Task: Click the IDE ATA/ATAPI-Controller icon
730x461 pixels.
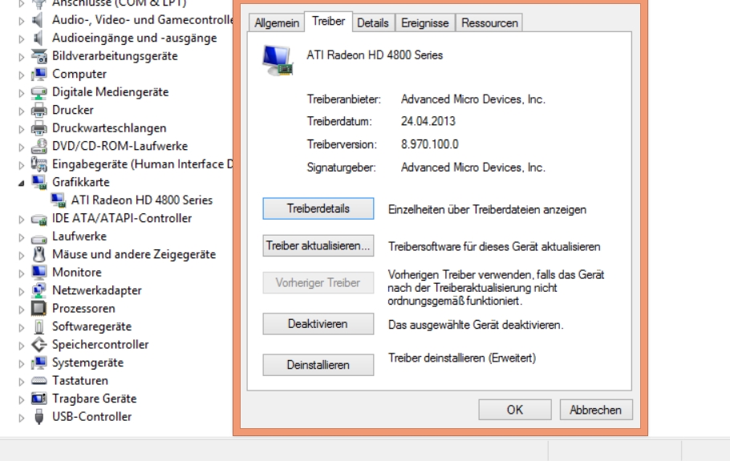Action: click(39, 219)
